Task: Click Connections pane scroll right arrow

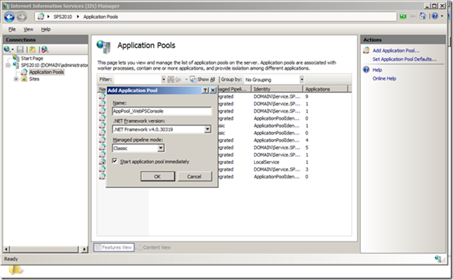Action: click(84, 249)
